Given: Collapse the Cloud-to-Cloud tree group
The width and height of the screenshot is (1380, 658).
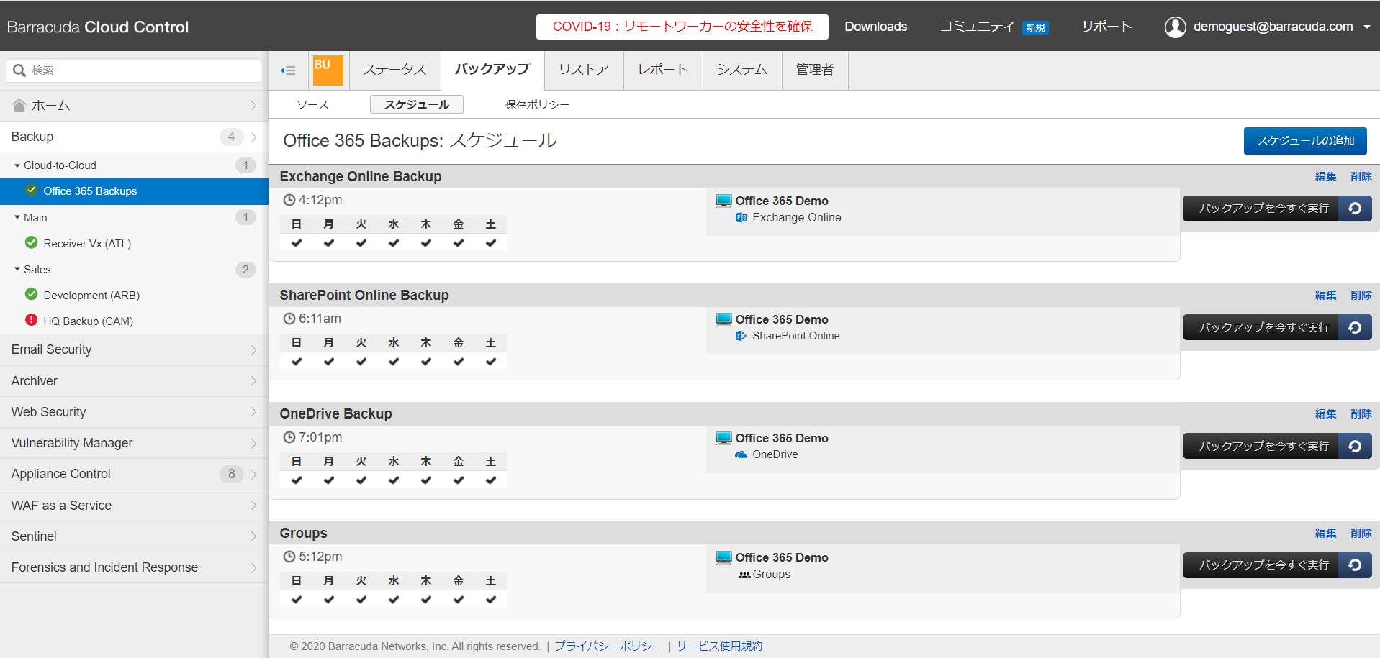Looking at the screenshot, I should point(17,165).
